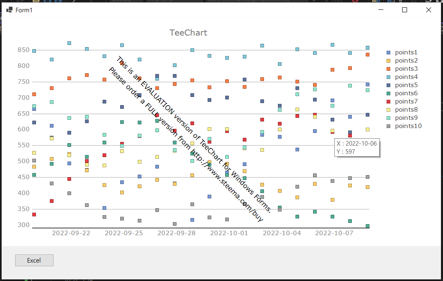The width and height of the screenshot is (443, 281).
Task: Click the points1 blue legend marker
Action: tap(388, 52)
